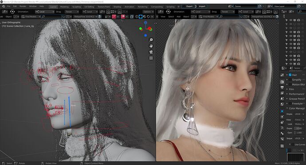Screen dimensions: 306x165
Task: Toggle overlays button in left viewport header
Action: tap(123, 17)
